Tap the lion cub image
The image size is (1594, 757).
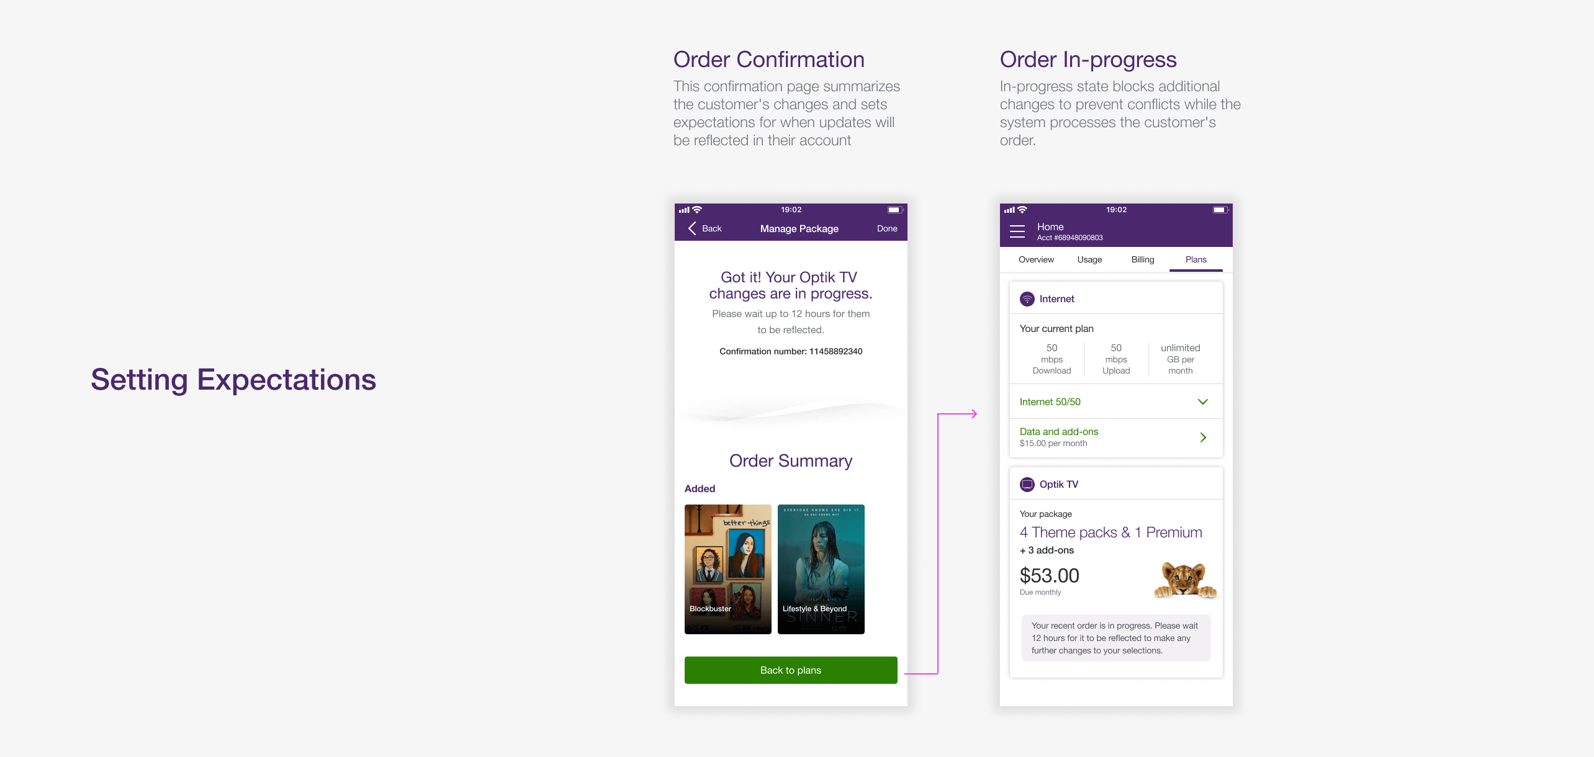[1185, 580]
